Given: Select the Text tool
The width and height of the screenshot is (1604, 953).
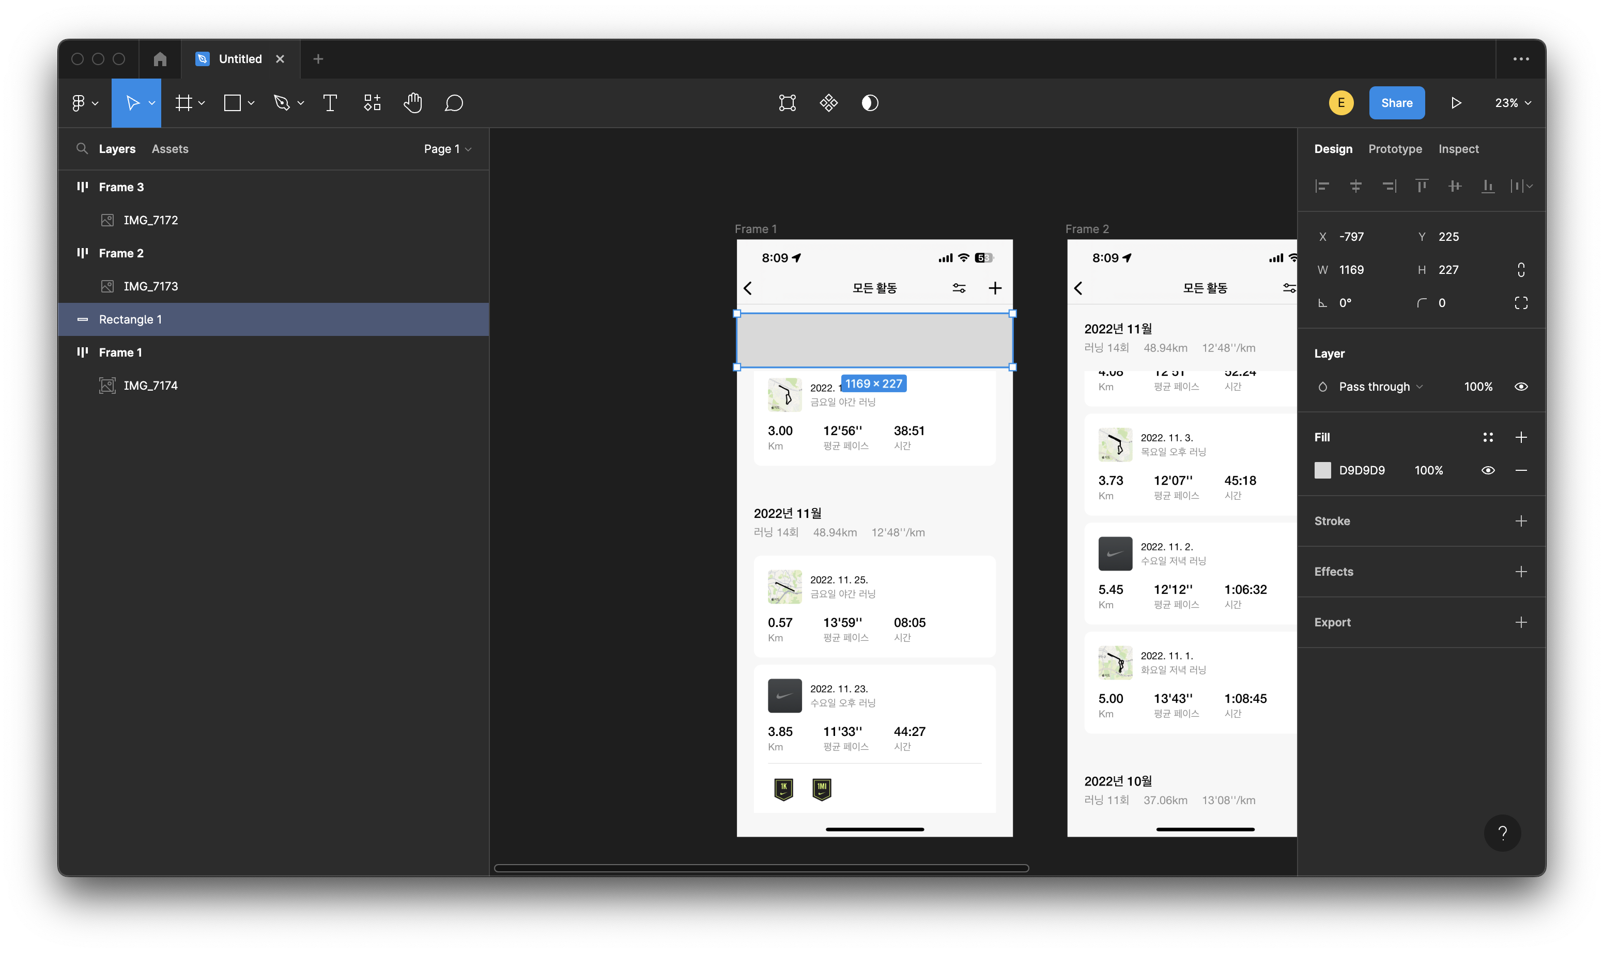Looking at the screenshot, I should [330, 103].
